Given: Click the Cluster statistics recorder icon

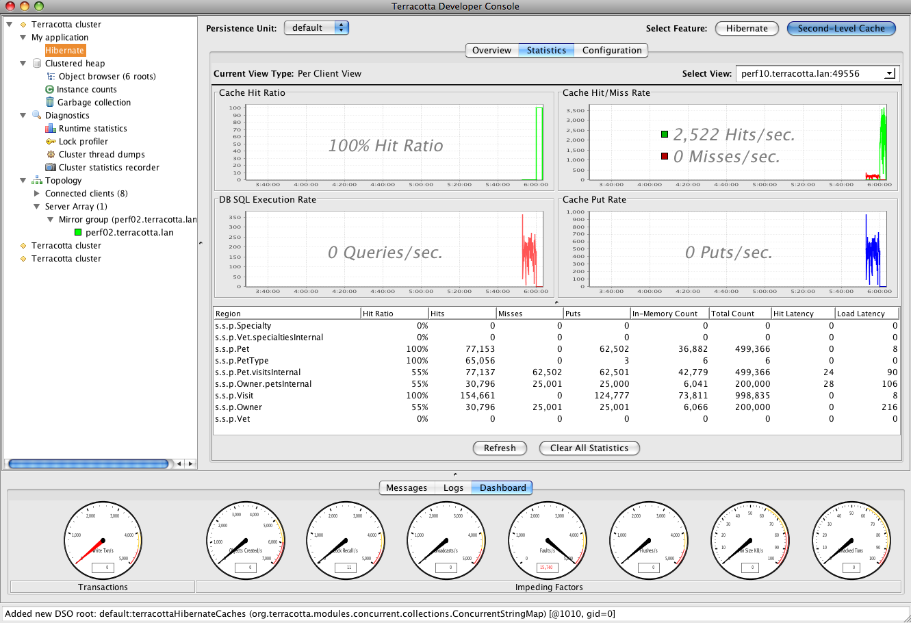Looking at the screenshot, I should tap(51, 167).
